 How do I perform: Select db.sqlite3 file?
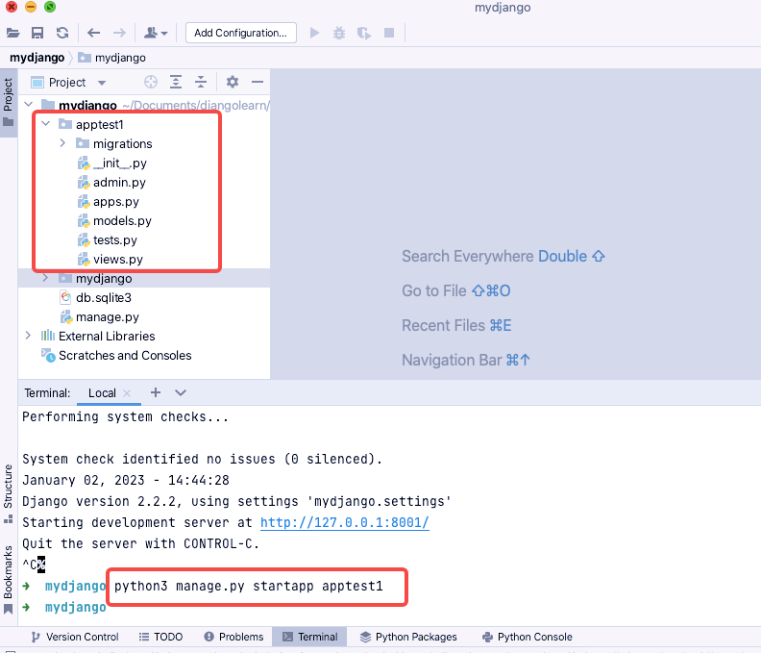click(x=95, y=298)
